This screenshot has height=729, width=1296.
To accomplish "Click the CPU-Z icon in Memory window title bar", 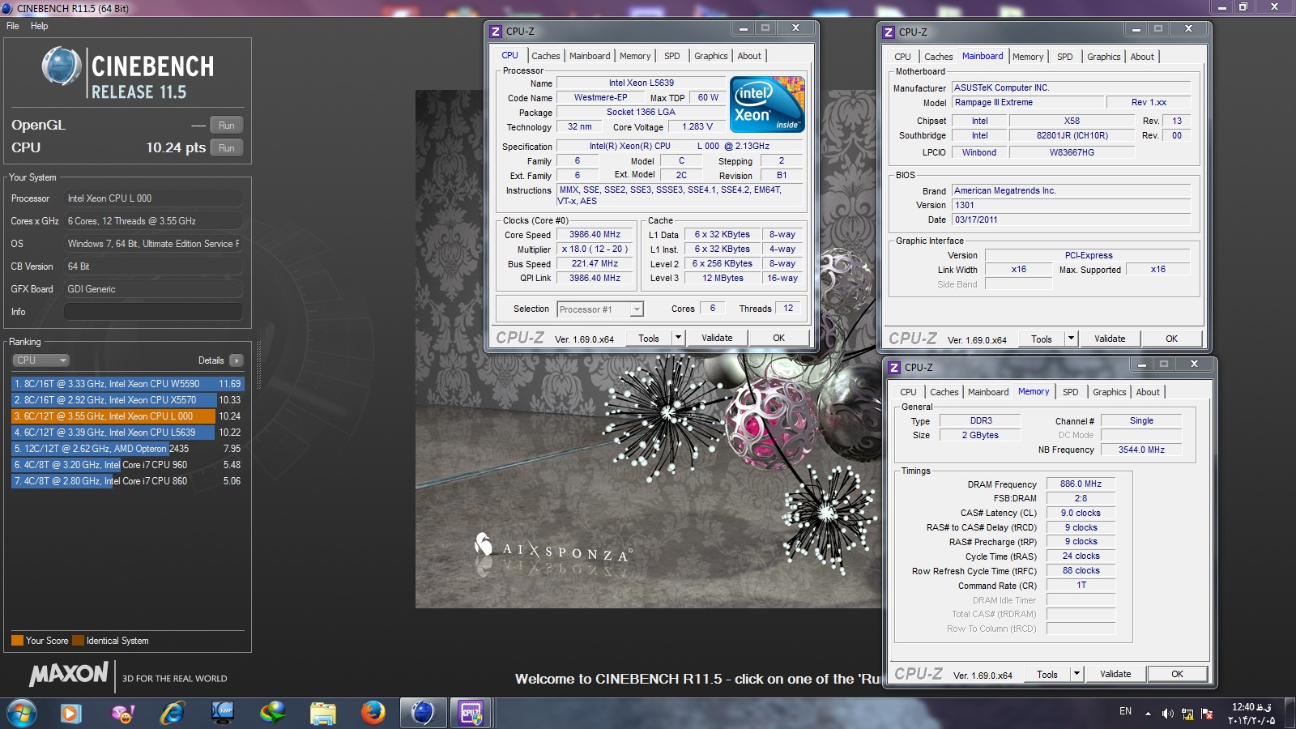I will click(x=894, y=368).
